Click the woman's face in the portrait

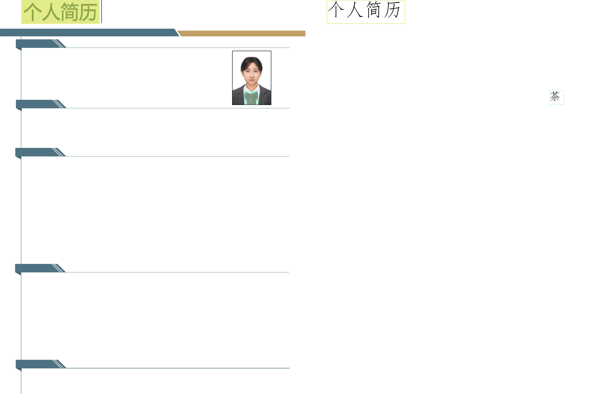[x=251, y=72]
